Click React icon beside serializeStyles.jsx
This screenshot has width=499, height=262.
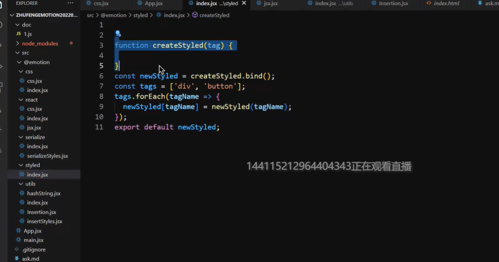22,156
